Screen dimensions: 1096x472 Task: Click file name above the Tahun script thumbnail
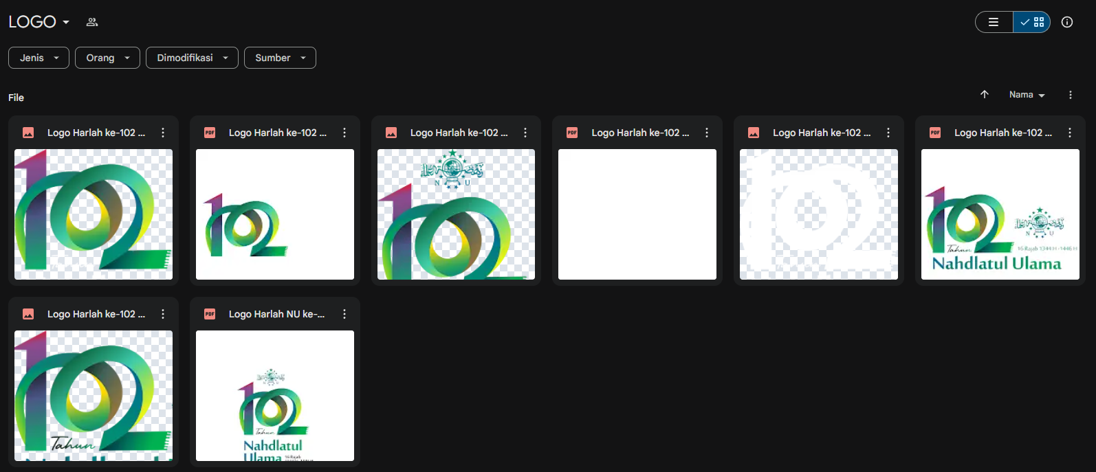(96, 314)
